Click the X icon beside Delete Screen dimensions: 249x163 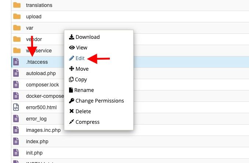click(x=72, y=111)
